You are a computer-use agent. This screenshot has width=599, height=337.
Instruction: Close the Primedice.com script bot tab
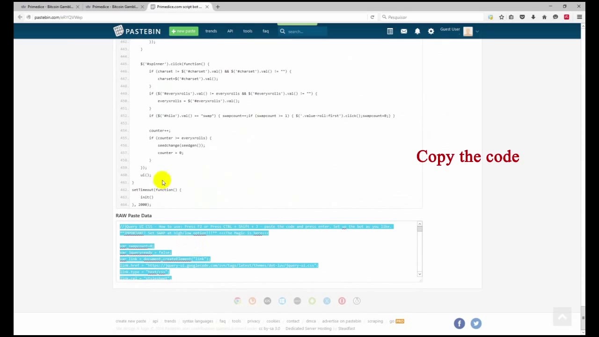pos(207,7)
